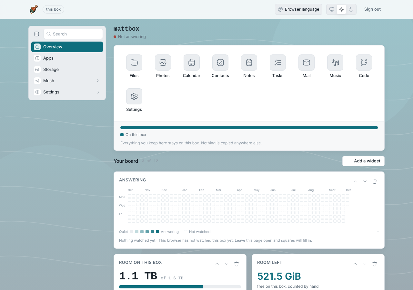Open the Files app icon

coord(134,63)
